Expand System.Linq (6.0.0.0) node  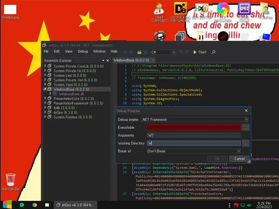(45, 75)
